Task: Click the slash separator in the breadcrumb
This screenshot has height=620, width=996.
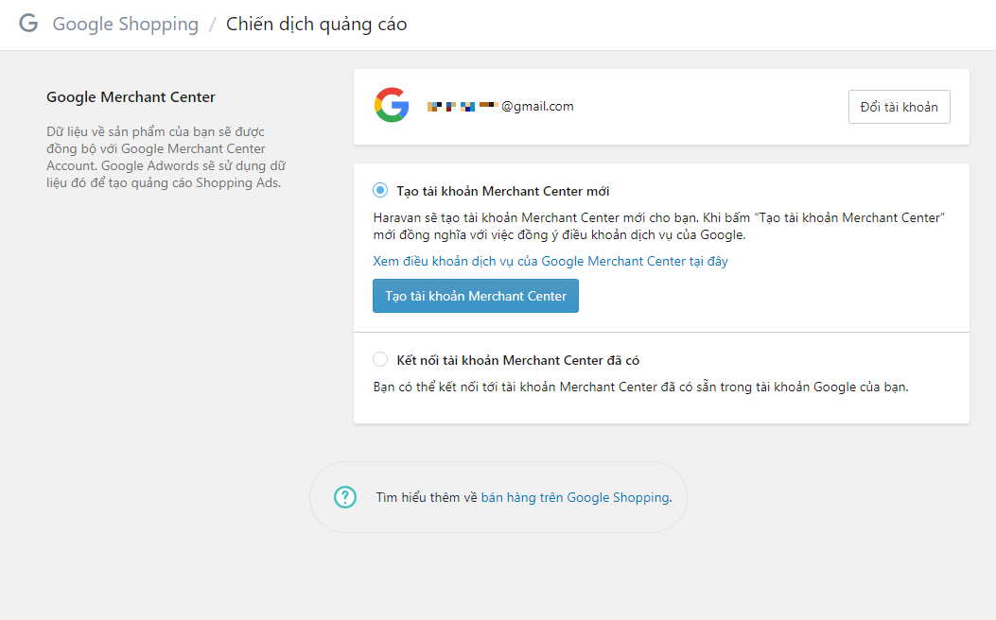Action: pyautogui.click(x=213, y=25)
